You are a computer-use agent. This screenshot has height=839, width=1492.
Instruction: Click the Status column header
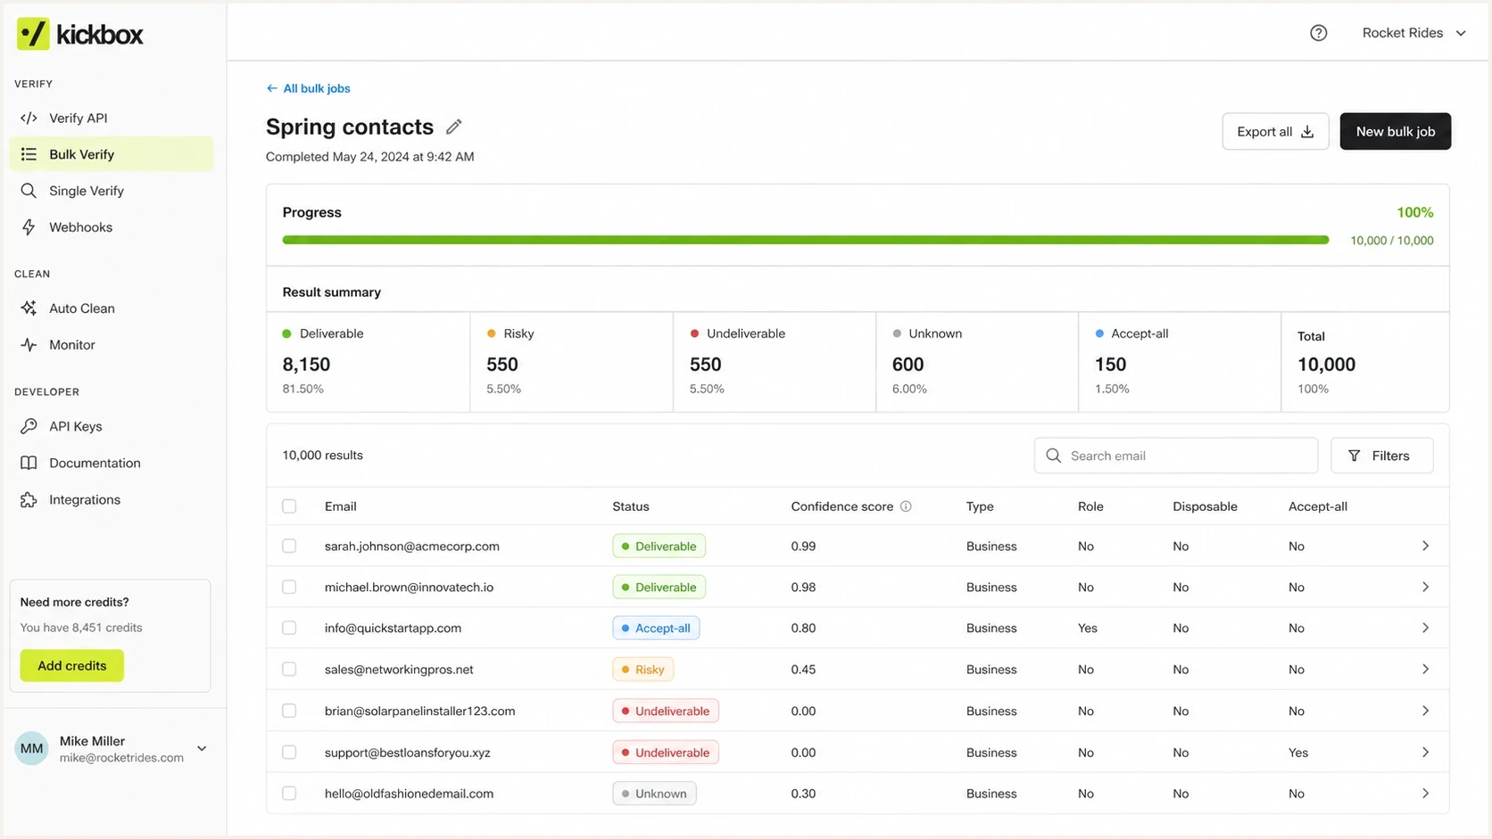tap(631, 506)
